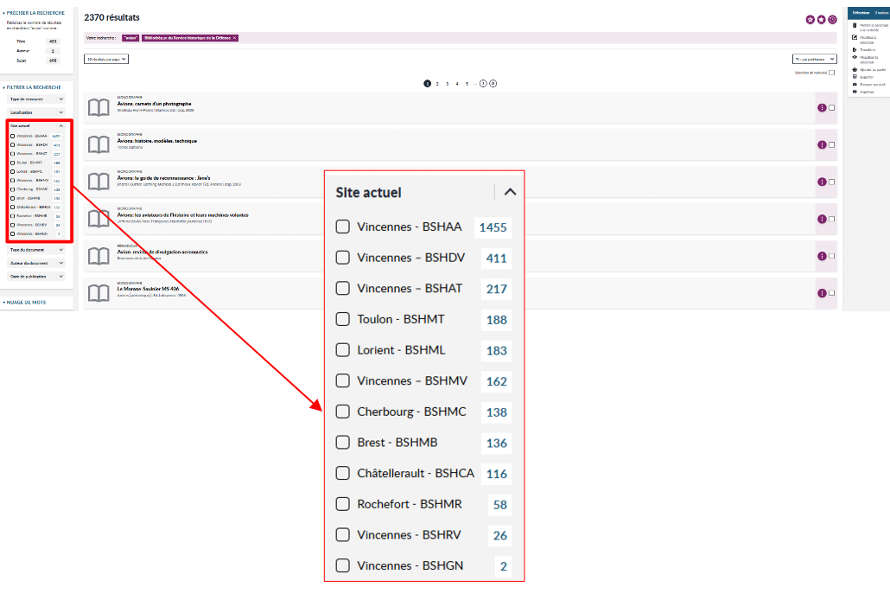The image size is (890, 600).
Task: Go to results page 4
Action: click(457, 84)
